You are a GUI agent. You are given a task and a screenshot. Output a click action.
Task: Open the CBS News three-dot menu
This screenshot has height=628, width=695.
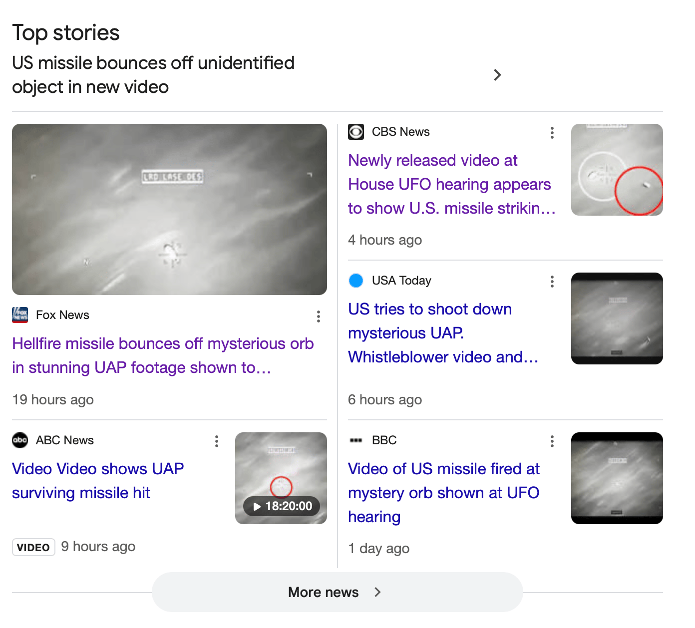click(x=552, y=133)
